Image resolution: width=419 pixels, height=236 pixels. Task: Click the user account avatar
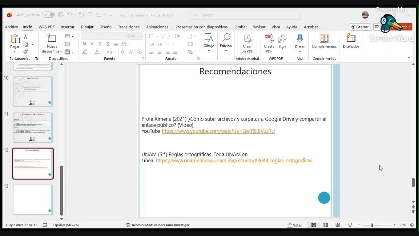(x=365, y=15)
